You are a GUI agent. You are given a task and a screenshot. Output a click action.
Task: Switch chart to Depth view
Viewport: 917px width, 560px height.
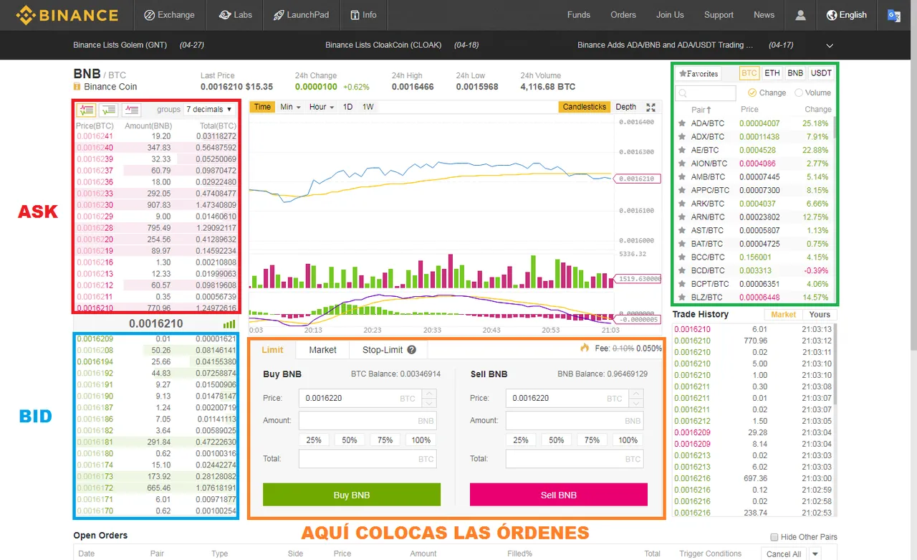[626, 107]
